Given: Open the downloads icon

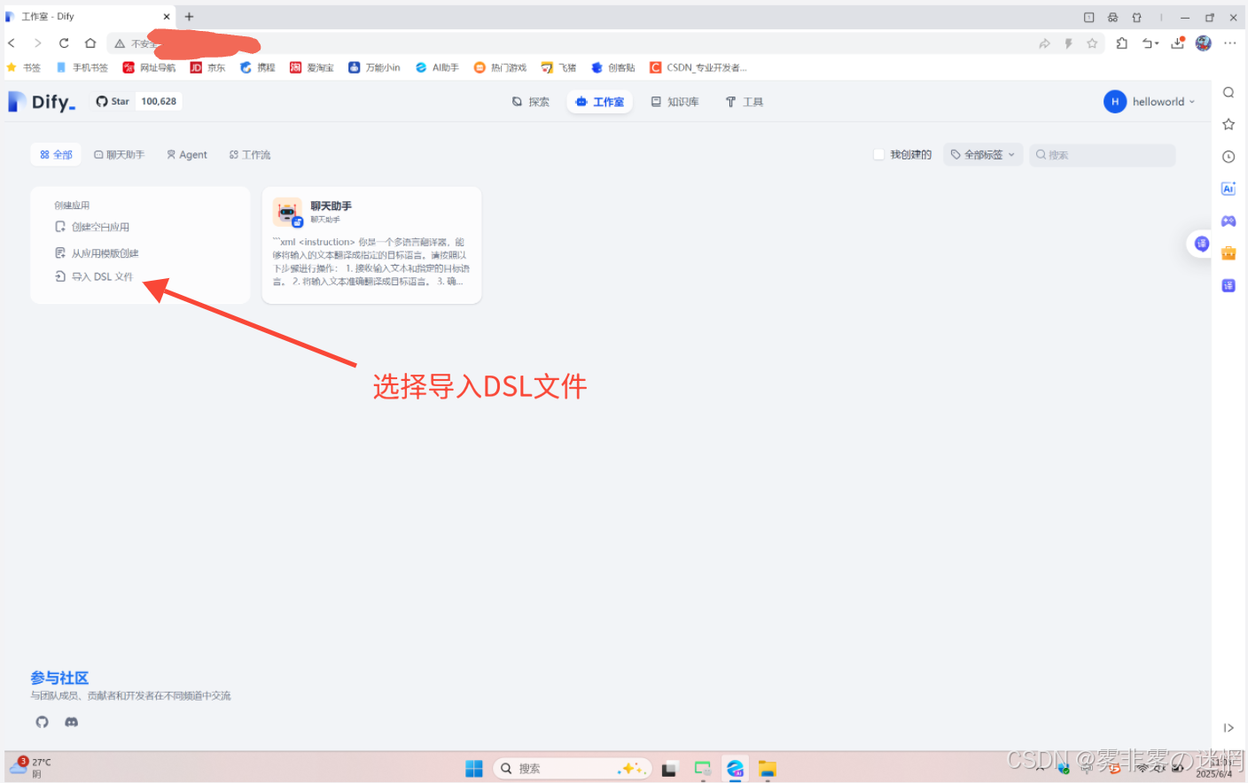Looking at the screenshot, I should 1178,43.
